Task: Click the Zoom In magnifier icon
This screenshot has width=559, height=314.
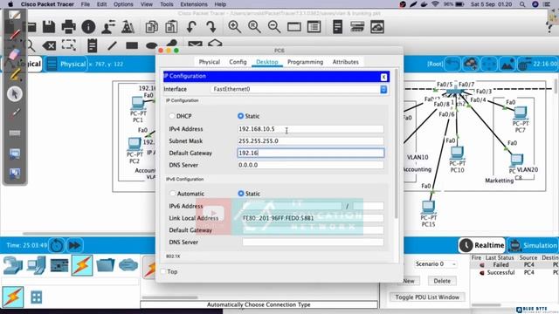Action: coord(235,27)
